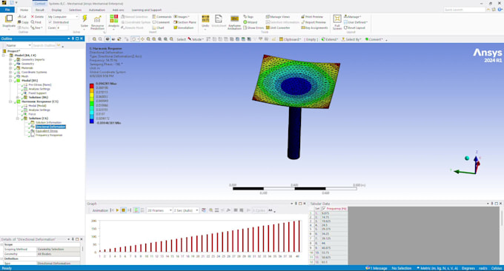This screenshot has width=504, height=271.
Task: Select Equivalent Stress in the outline tree
Action: coord(47,131)
